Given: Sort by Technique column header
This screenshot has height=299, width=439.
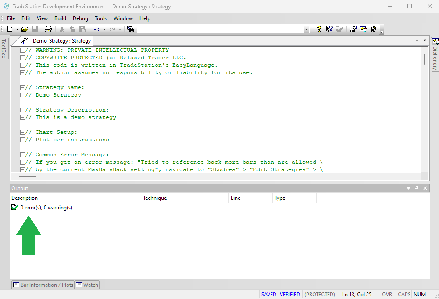Looking at the screenshot, I should pos(185,198).
